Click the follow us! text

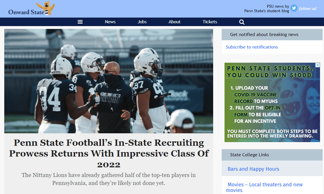tap(308, 9)
